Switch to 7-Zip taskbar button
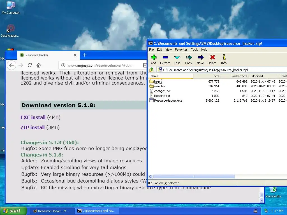Viewport: 287px width, 215px height. (x=97, y=211)
